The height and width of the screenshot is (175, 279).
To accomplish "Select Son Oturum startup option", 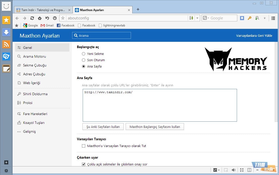I will 83,60.
